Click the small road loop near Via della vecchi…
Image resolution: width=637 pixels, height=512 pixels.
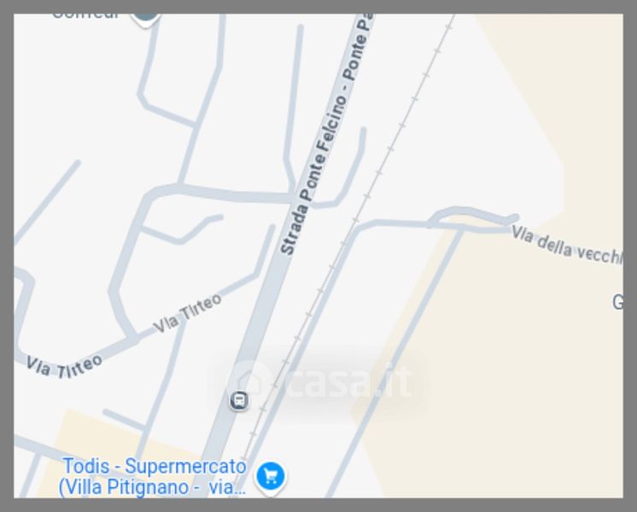point(473,219)
